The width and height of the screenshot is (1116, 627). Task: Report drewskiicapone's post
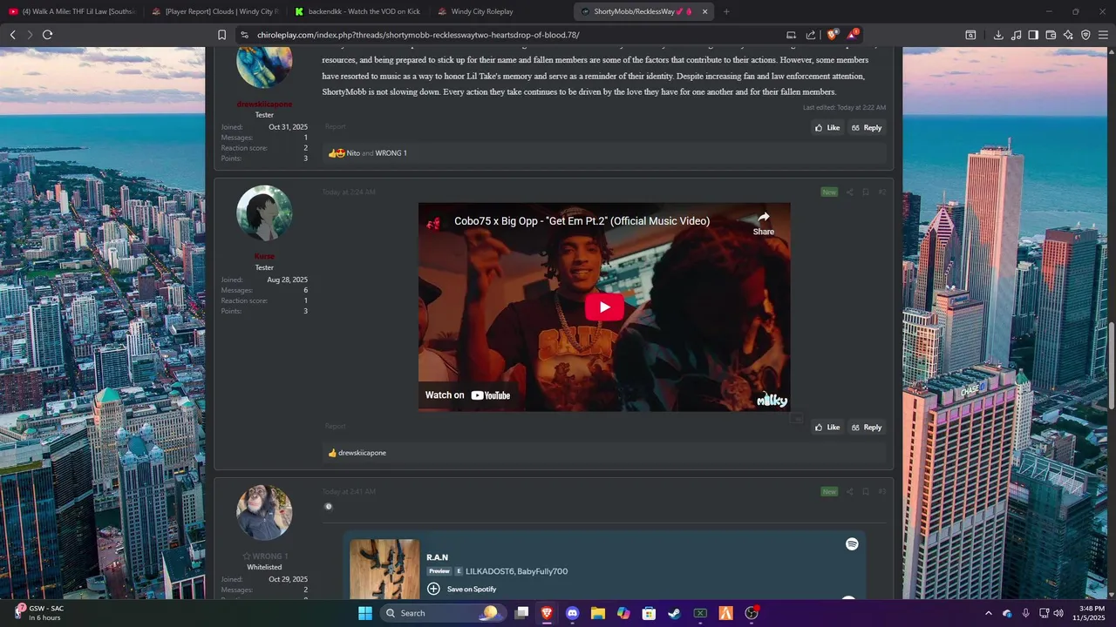click(335, 127)
